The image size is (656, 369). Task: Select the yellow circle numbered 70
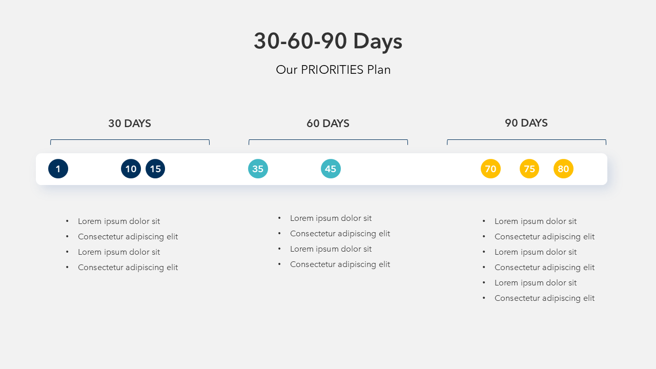(490, 169)
